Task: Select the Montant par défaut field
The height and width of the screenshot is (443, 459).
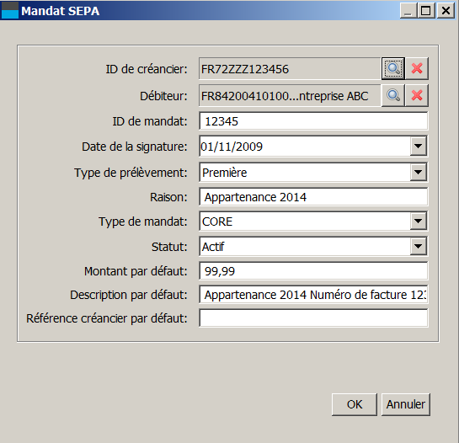Action: tap(313, 271)
